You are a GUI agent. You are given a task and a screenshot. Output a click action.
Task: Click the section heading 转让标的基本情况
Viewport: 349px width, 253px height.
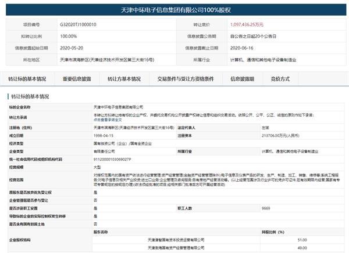coord(30,96)
